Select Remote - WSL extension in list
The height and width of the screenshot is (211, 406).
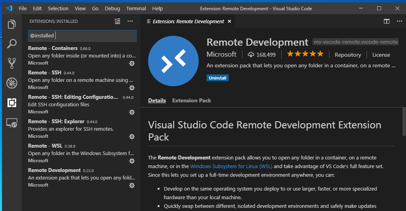pyautogui.click(x=82, y=153)
